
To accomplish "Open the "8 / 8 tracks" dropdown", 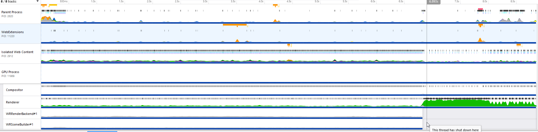I will (x=20, y=2).
